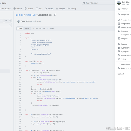Click the Choi-Keith profile avatar in the menu
Image resolution: width=131 pixels, height=131 pixels.
click(x=119, y=3)
